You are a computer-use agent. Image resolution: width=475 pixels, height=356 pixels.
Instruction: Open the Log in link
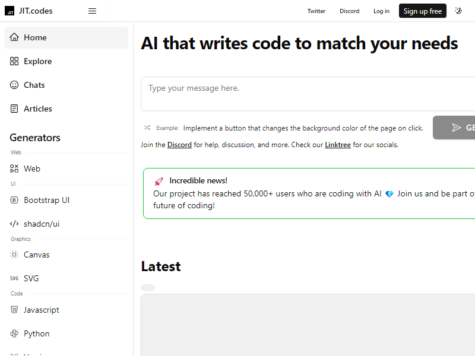point(381,11)
